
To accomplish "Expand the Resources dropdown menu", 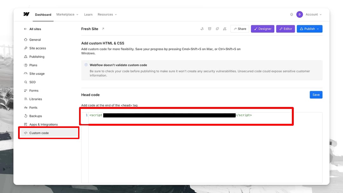I will click(107, 15).
